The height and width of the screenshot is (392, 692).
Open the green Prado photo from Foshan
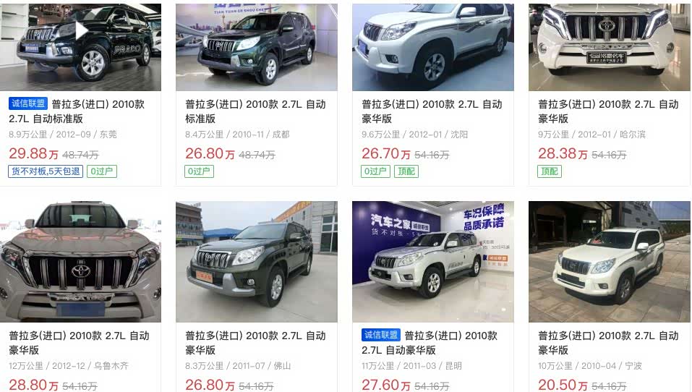click(257, 262)
